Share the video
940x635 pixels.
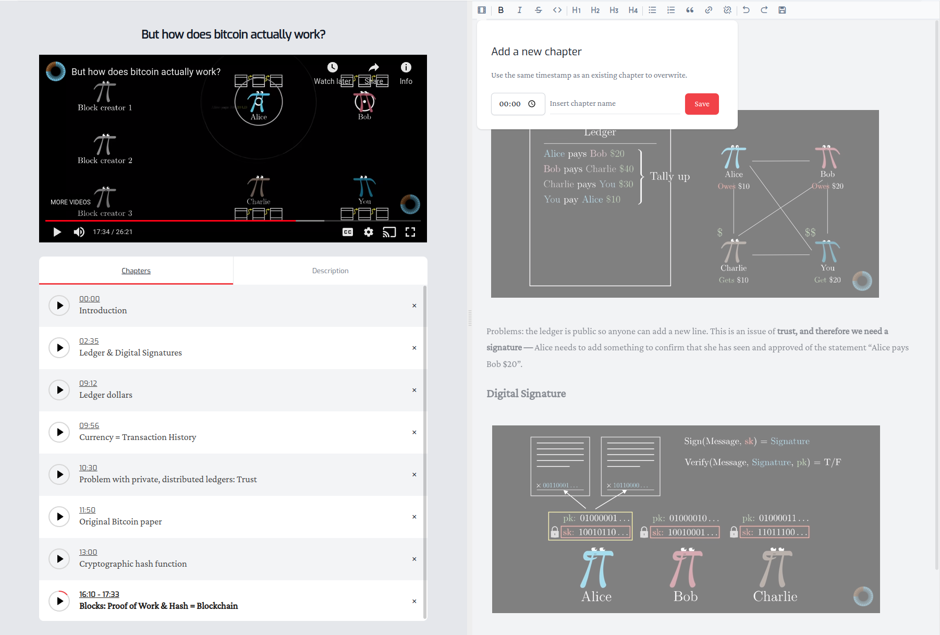(x=374, y=74)
